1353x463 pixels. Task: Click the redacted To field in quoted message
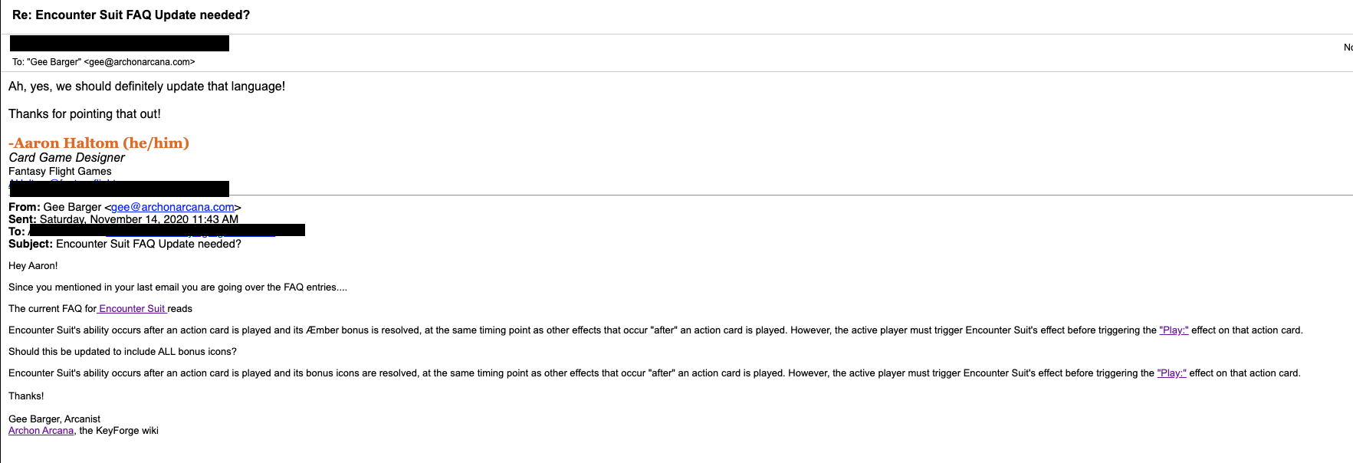point(166,230)
